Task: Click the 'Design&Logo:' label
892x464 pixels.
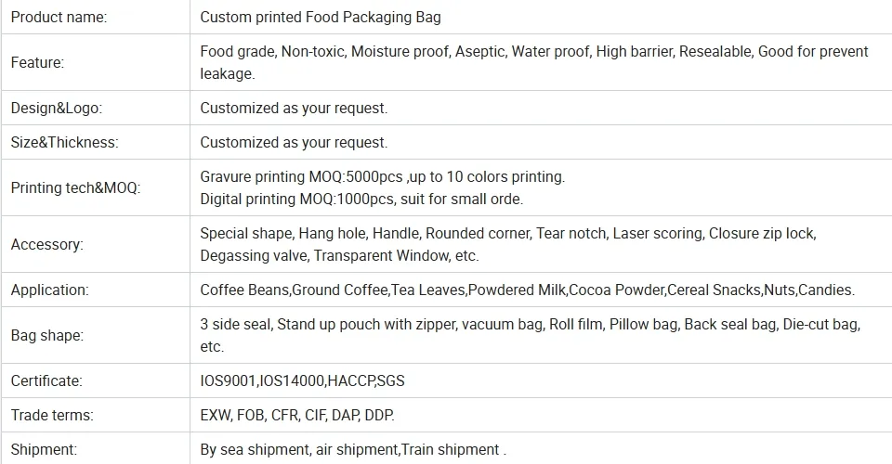Action: (57, 108)
